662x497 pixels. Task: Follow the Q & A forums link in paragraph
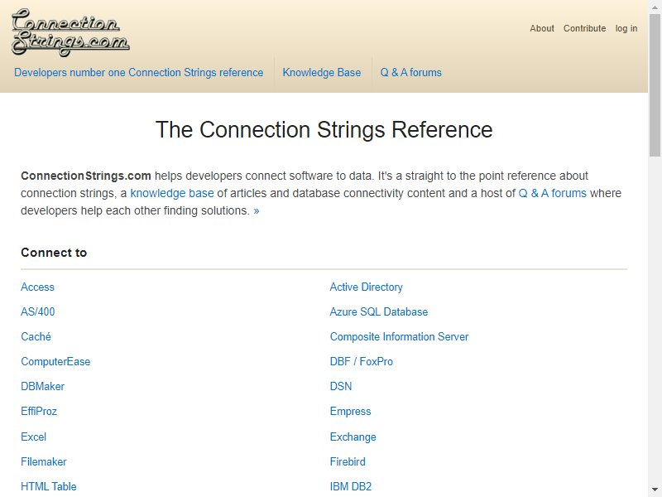(x=552, y=193)
